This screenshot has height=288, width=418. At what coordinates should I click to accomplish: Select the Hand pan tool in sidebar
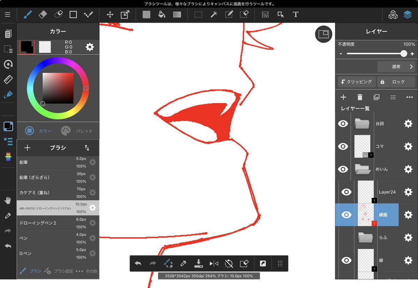[8, 201]
